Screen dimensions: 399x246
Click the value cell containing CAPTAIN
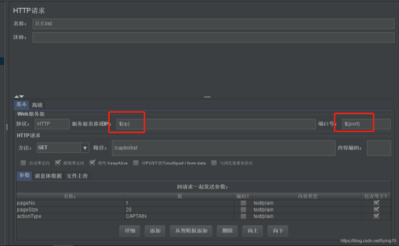coord(179,216)
